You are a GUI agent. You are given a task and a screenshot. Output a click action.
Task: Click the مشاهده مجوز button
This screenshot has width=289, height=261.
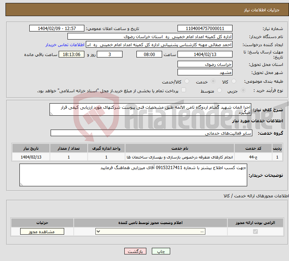(42, 232)
